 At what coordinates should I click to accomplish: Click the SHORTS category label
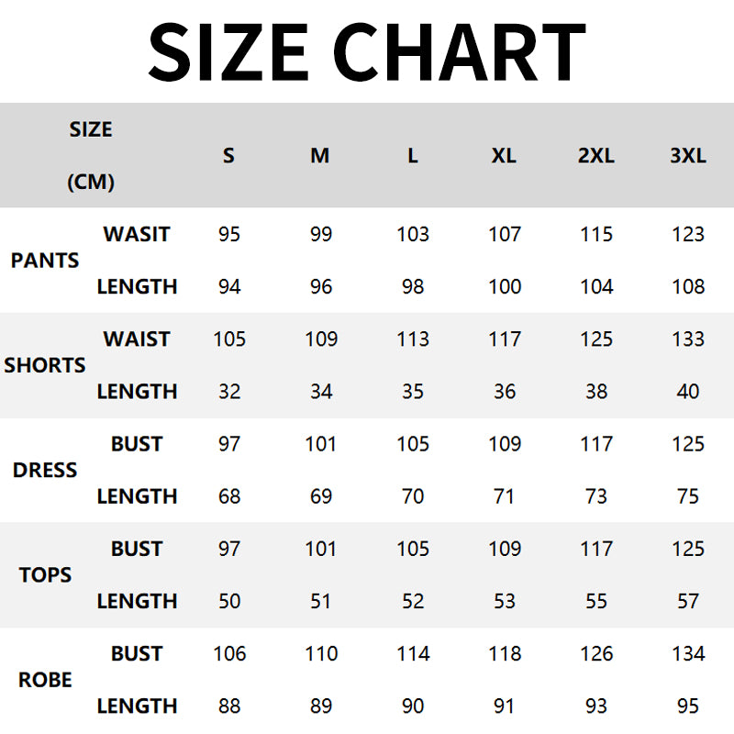click(x=45, y=365)
